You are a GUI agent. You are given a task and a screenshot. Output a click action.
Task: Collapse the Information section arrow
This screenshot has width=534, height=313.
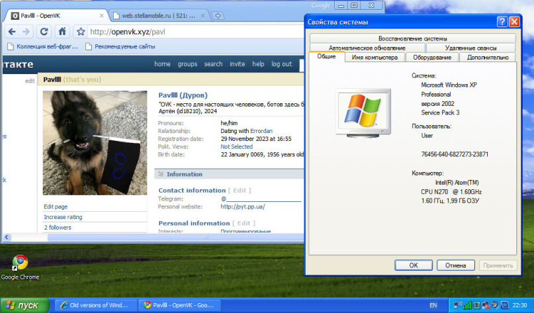point(160,174)
